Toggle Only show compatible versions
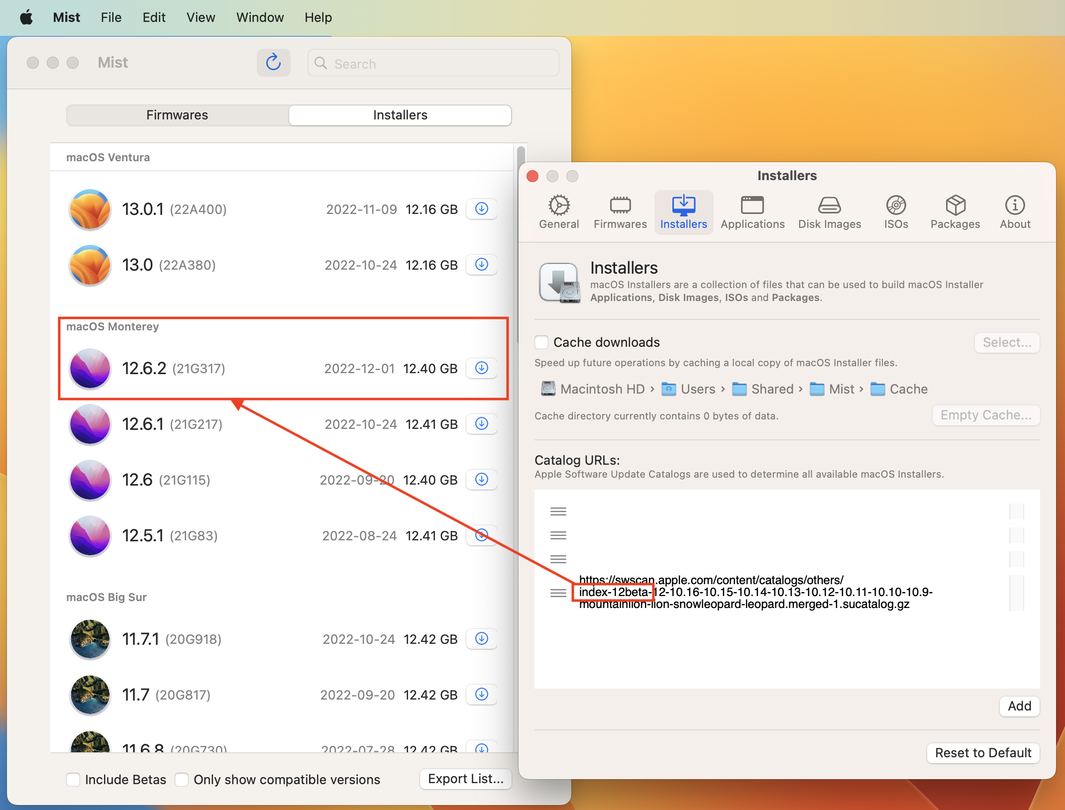Screen dimensions: 1065x810 [182, 779]
